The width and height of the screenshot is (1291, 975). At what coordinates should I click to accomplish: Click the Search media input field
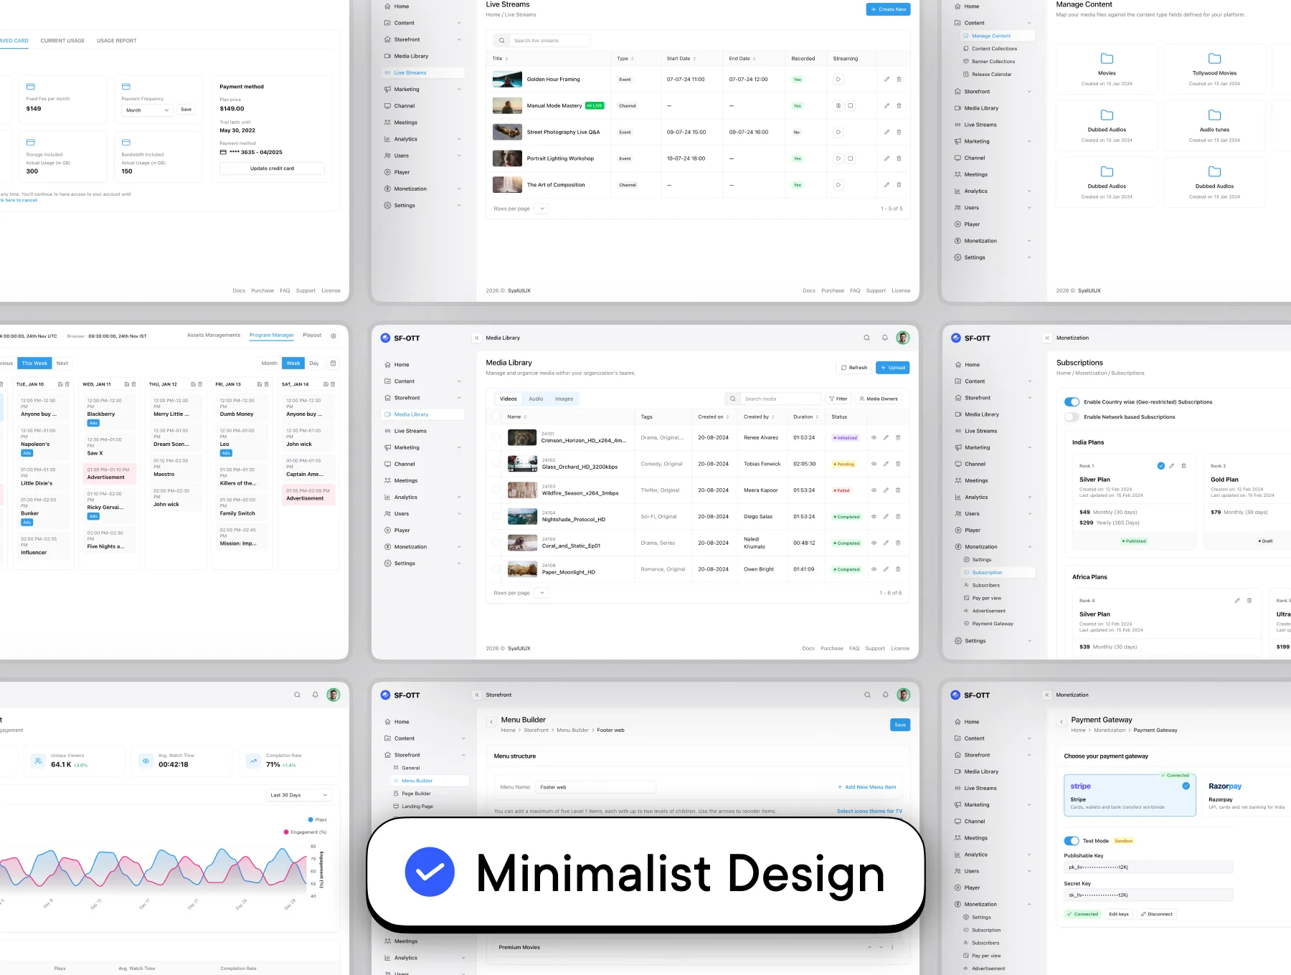click(x=780, y=399)
